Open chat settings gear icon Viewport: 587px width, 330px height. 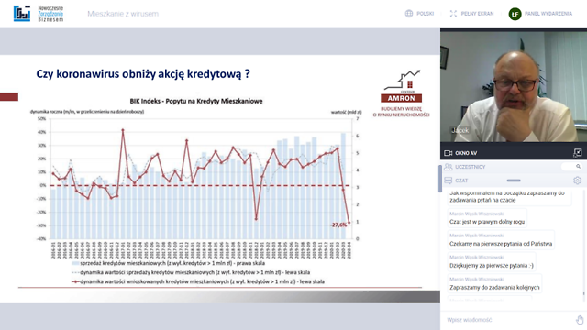point(577,181)
